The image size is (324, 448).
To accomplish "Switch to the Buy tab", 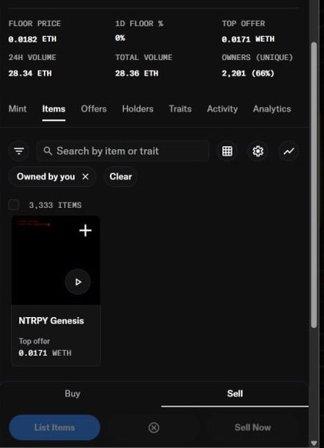I will click(72, 393).
